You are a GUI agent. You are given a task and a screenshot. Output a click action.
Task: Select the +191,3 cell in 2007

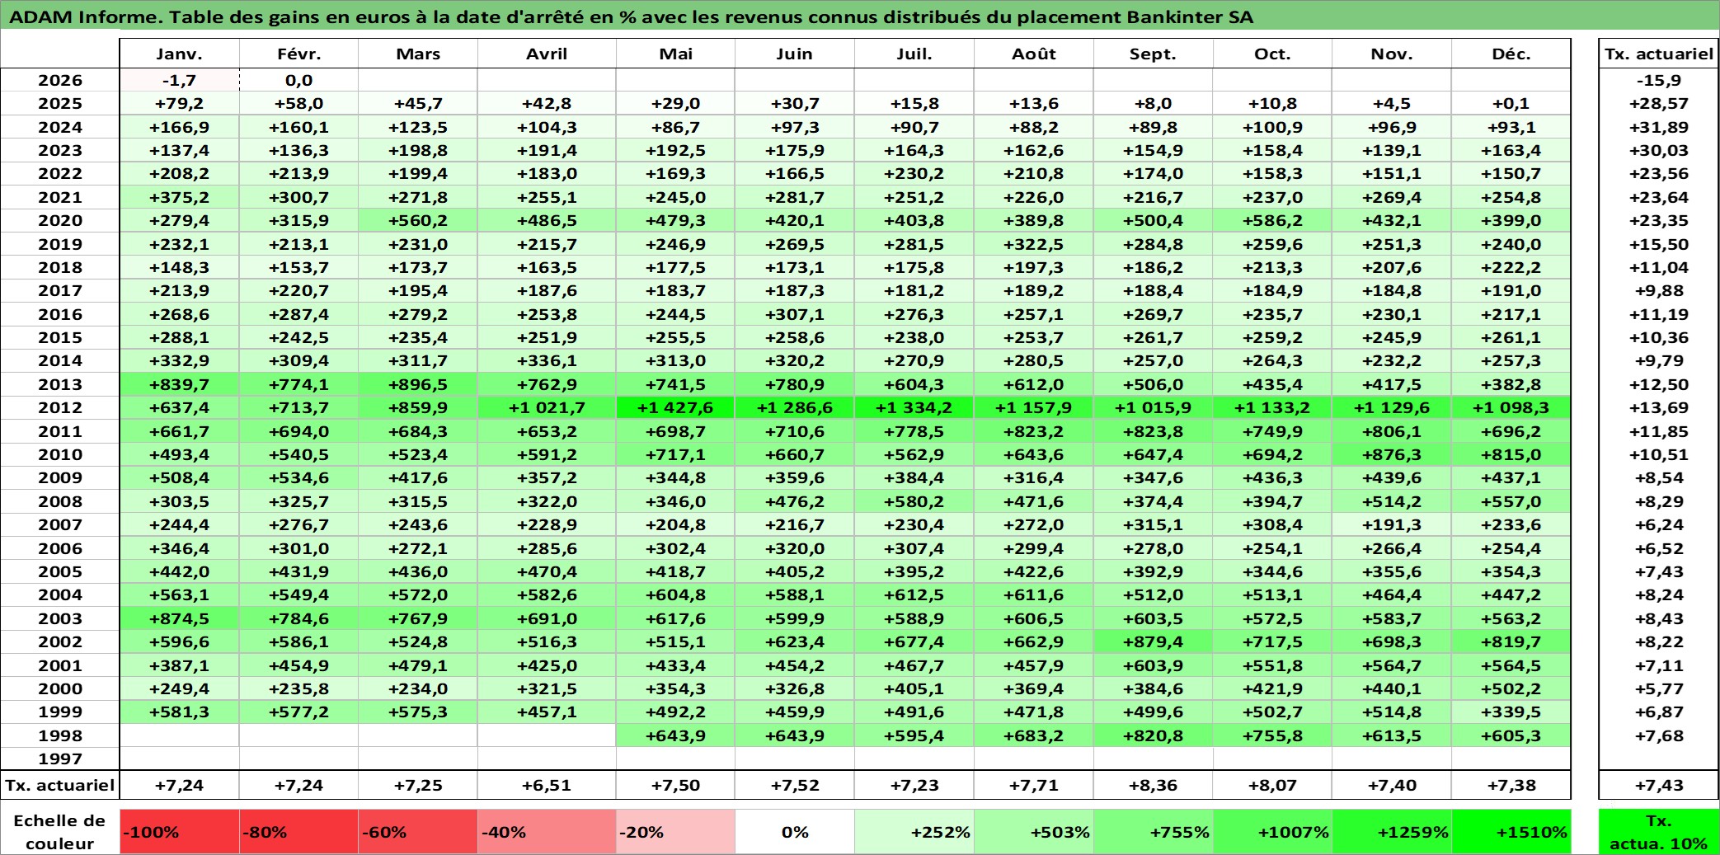[1392, 524]
